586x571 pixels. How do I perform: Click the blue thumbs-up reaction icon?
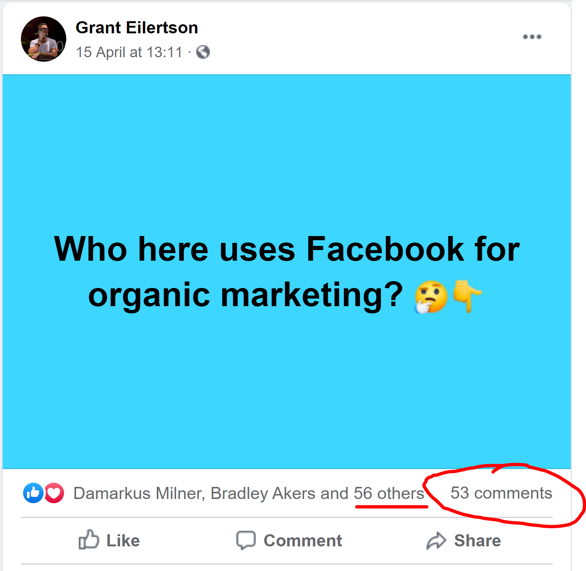point(33,493)
